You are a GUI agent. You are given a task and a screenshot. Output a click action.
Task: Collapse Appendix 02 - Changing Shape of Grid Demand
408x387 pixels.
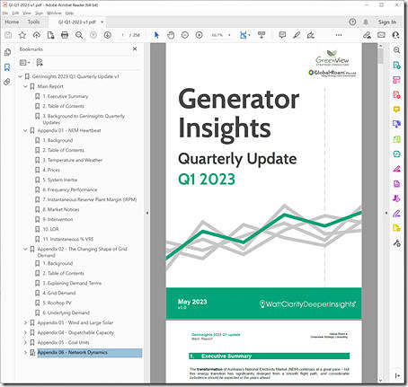coord(25,249)
